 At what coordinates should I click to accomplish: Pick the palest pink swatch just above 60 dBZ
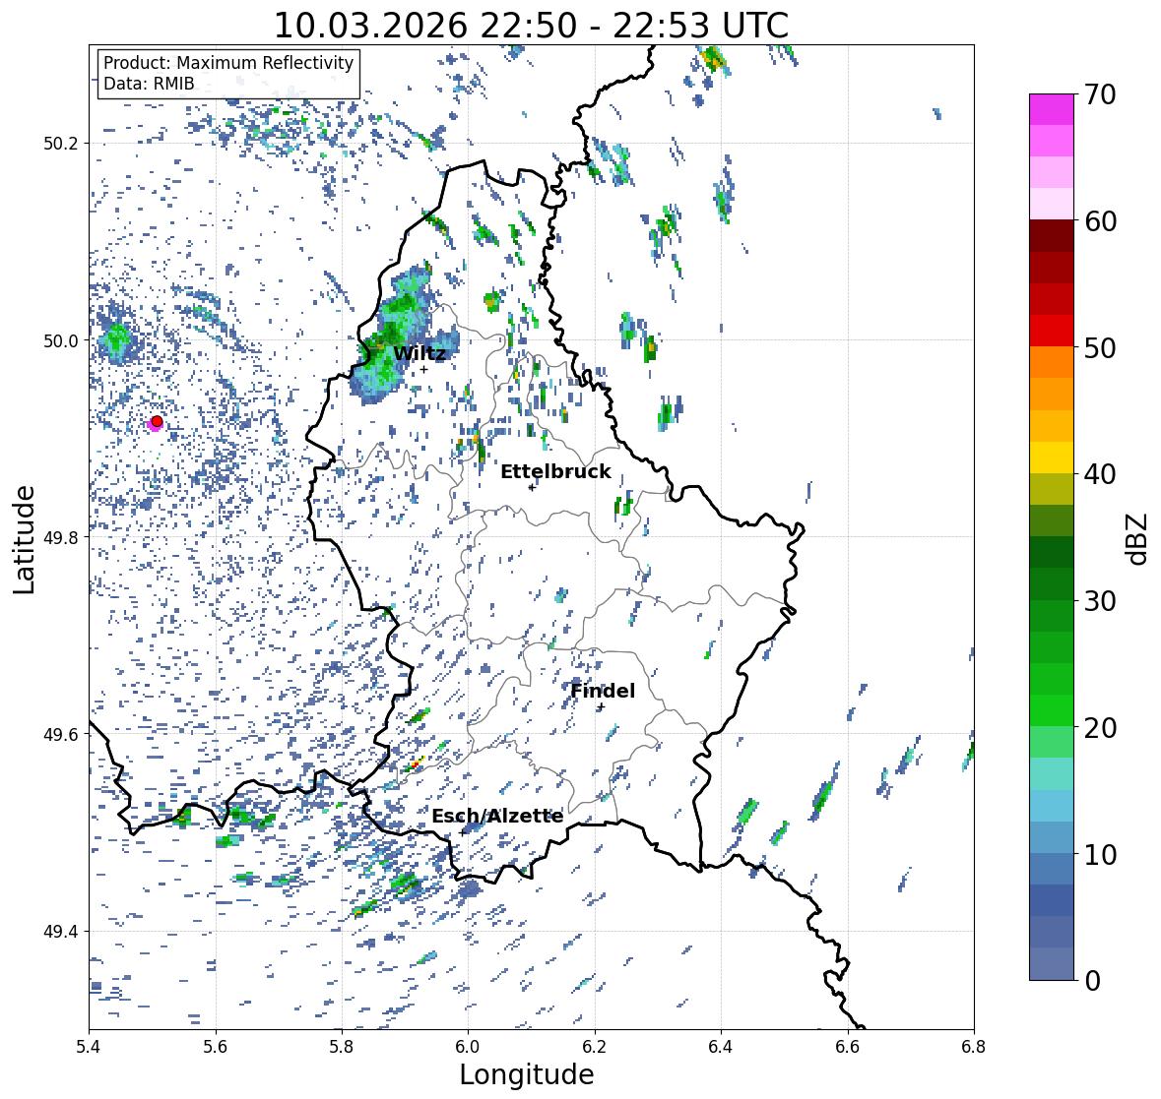click(1052, 204)
